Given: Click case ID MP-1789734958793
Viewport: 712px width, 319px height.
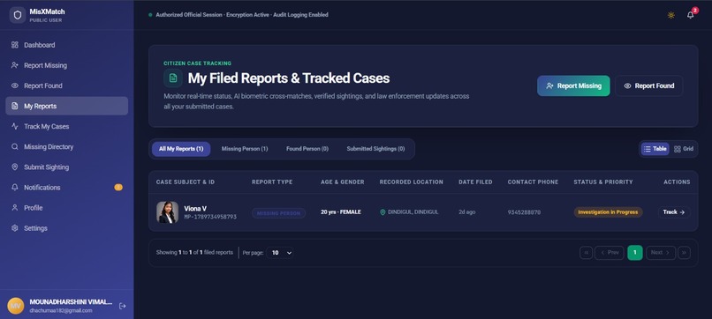Looking at the screenshot, I should 210,217.
